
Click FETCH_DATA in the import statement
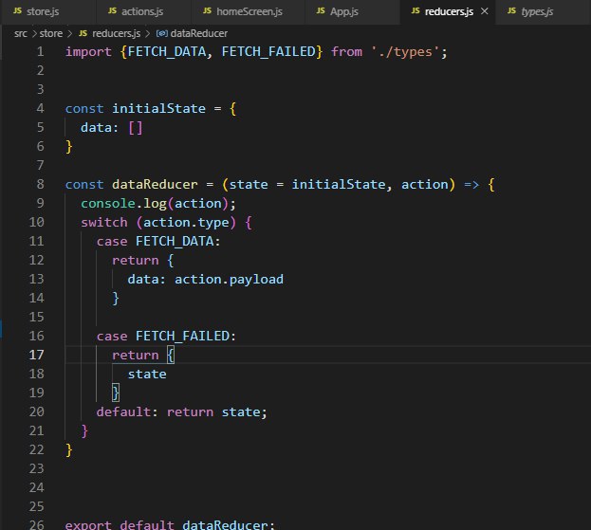click(167, 51)
